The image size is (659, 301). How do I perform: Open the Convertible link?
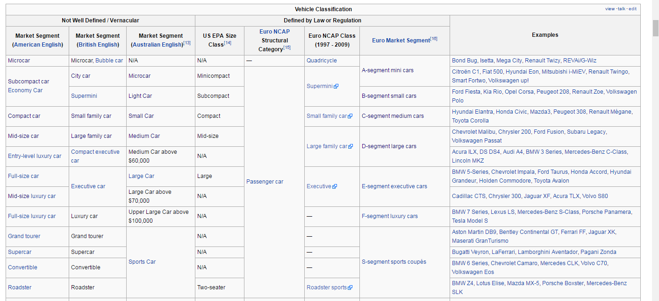22,267
